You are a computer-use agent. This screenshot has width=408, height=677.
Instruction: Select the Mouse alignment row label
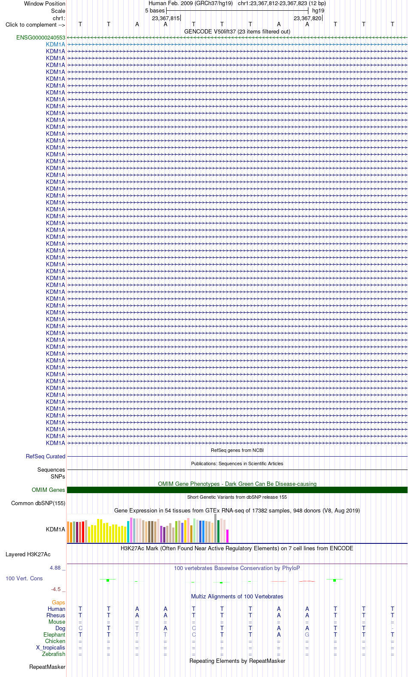click(x=57, y=622)
